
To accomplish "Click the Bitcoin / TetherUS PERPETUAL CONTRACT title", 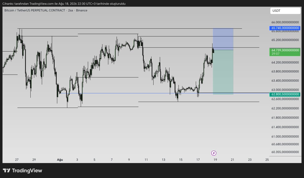I will (x=35, y=10).
